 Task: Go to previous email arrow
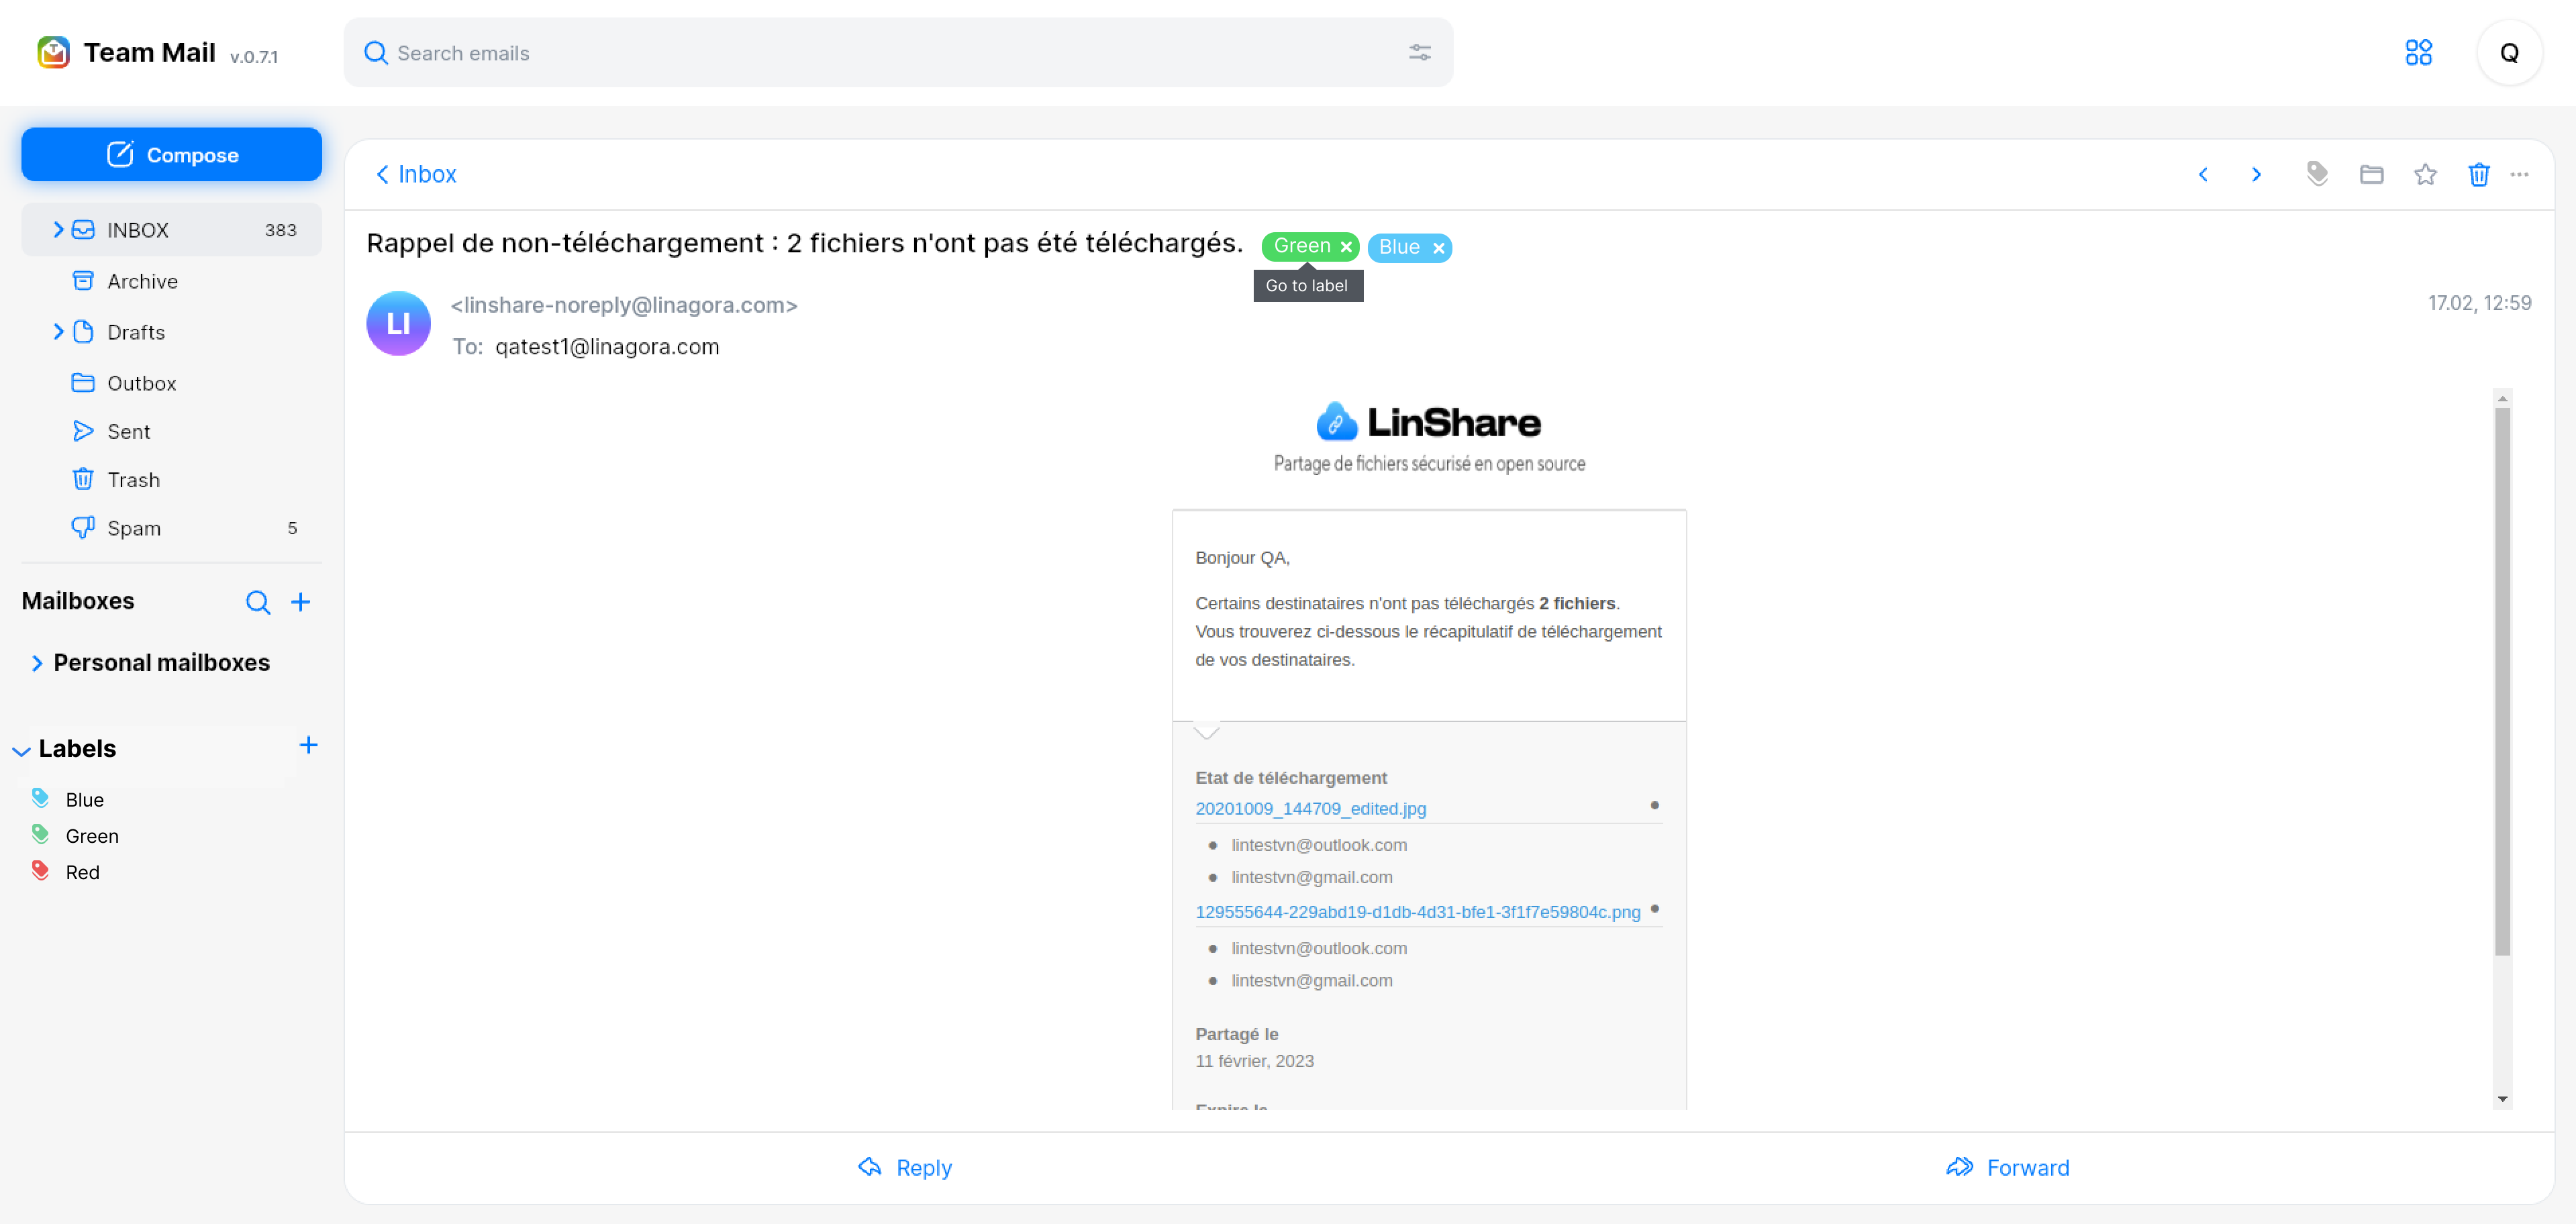click(2203, 175)
